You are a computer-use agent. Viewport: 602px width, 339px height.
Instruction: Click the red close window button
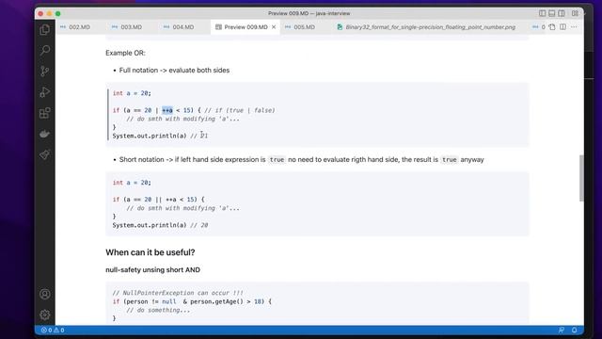pyautogui.click(x=40, y=13)
